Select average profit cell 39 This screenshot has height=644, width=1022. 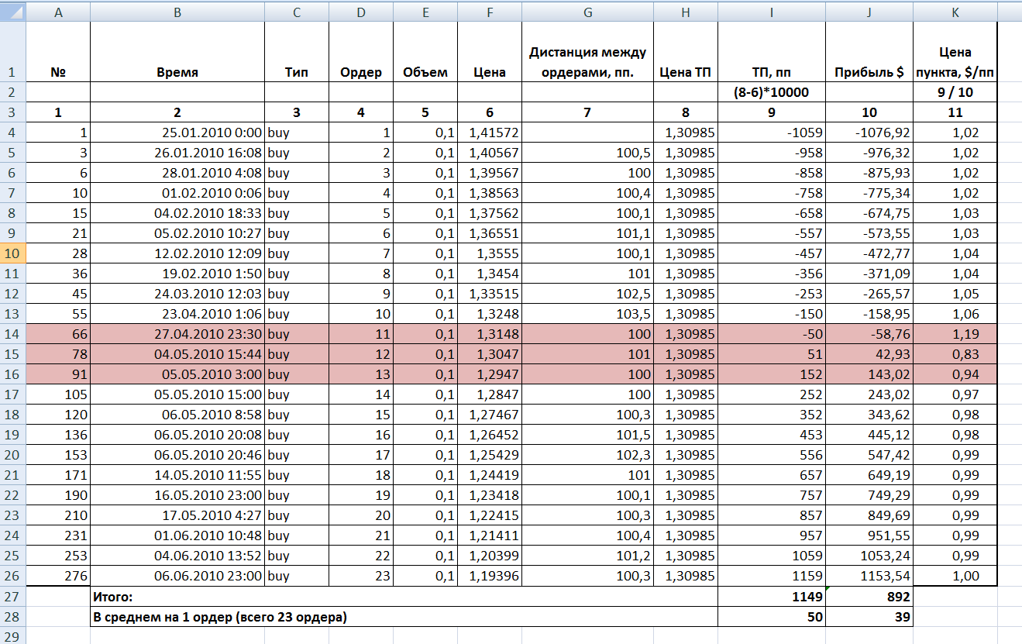click(x=869, y=617)
